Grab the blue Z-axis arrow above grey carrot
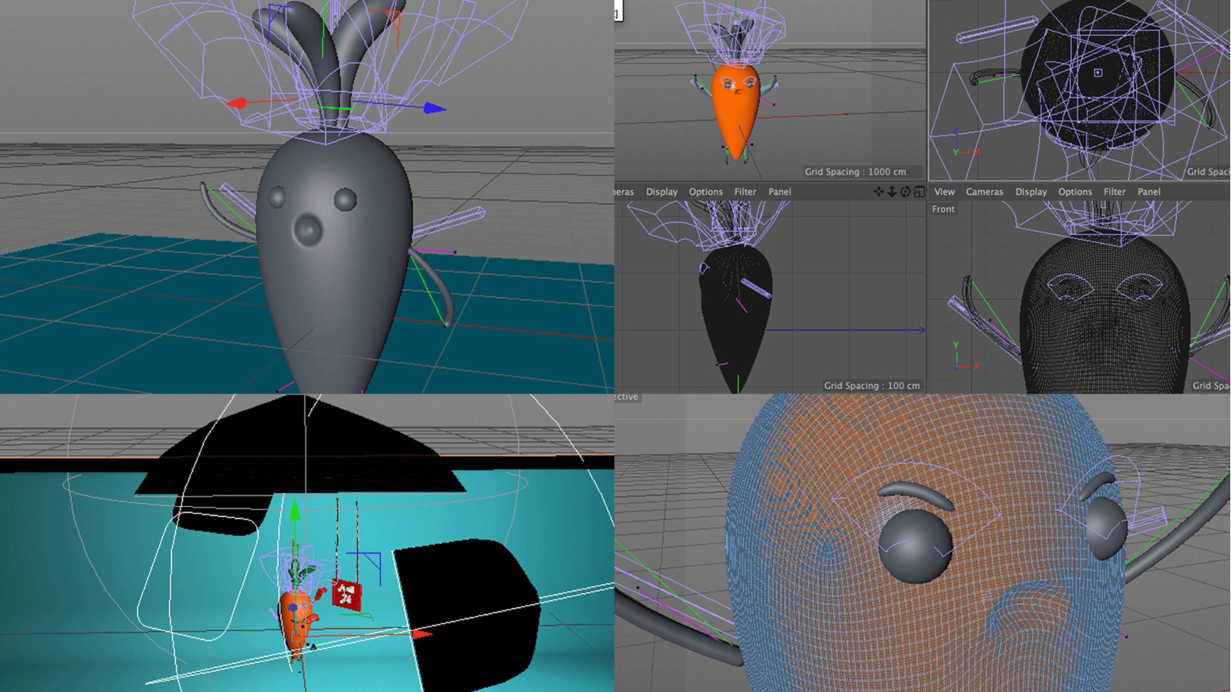 (434, 108)
